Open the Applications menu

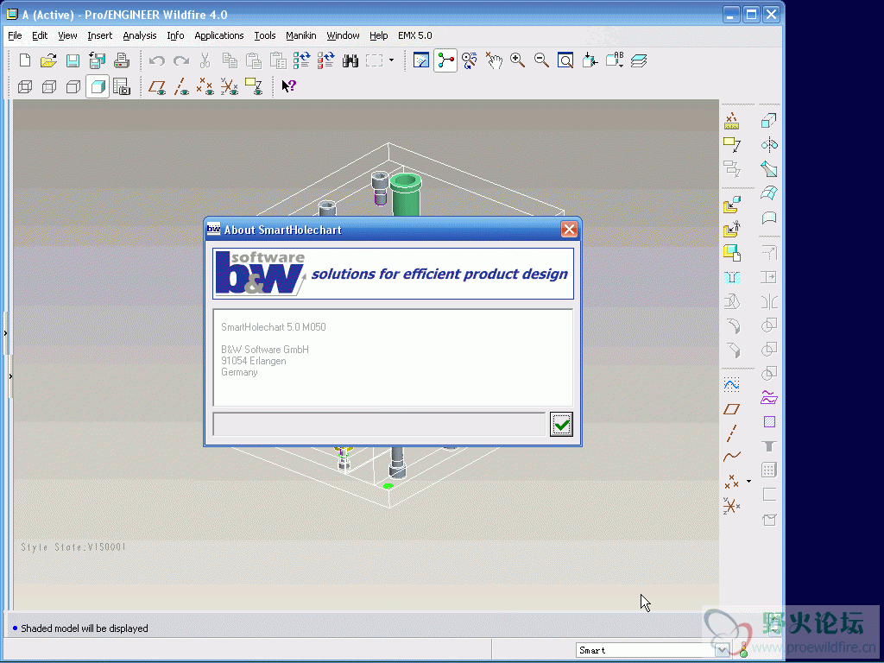coord(218,35)
